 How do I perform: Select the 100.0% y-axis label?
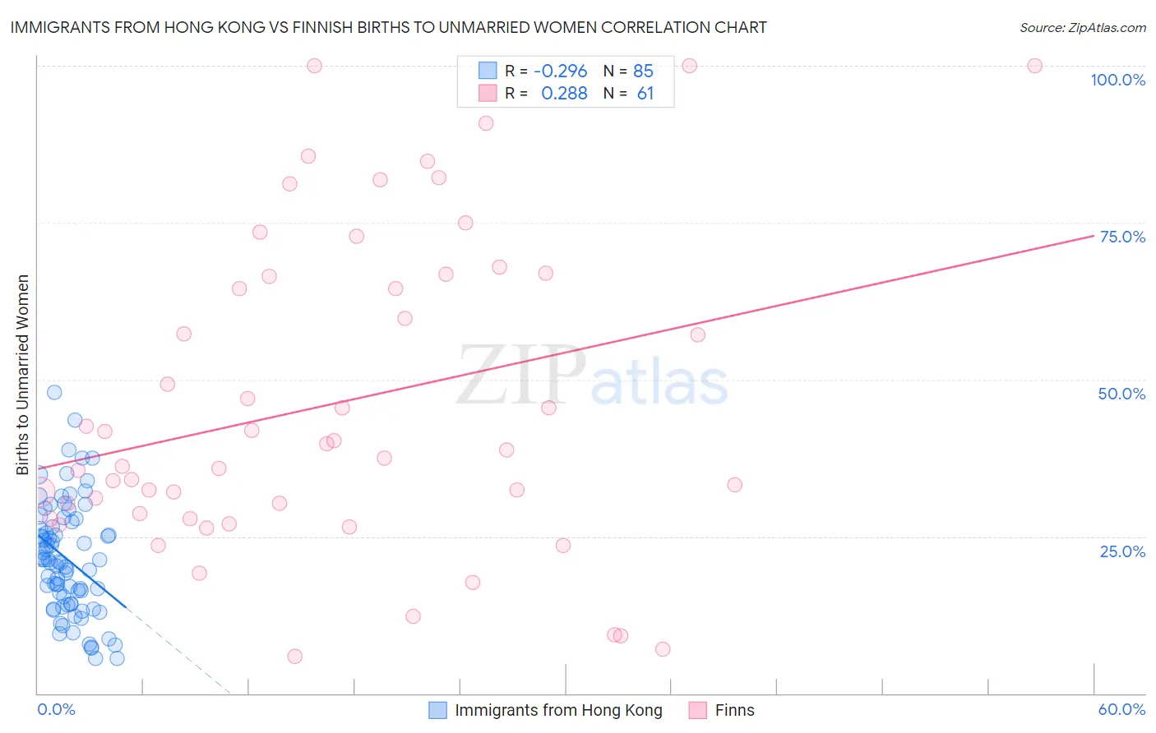pyautogui.click(x=1117, y=80)
